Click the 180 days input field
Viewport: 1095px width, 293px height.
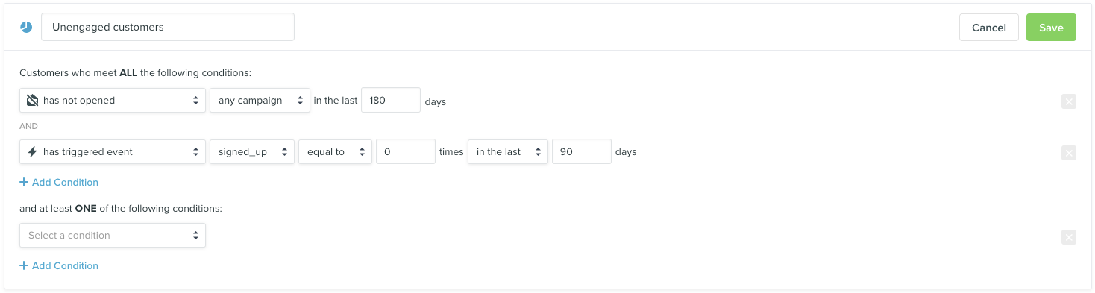(x=391, y=100)
